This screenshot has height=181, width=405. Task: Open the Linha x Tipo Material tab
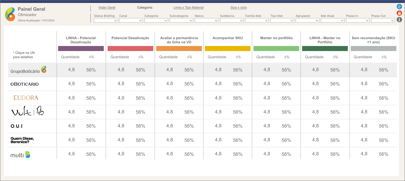click(x=188, y=8)
